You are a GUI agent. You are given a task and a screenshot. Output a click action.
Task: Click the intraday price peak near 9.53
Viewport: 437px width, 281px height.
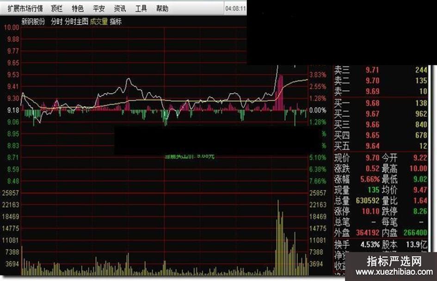[128, 79]
